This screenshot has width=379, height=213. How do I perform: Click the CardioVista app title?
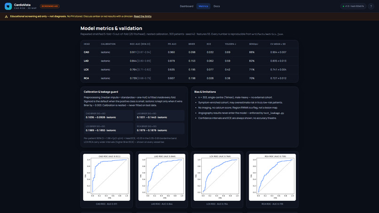22,5
